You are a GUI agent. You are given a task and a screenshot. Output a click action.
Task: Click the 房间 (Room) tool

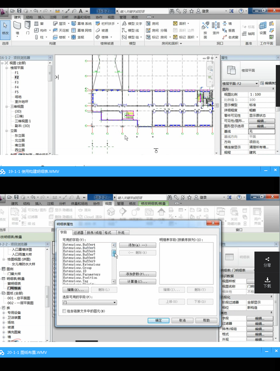click(152, 23)
